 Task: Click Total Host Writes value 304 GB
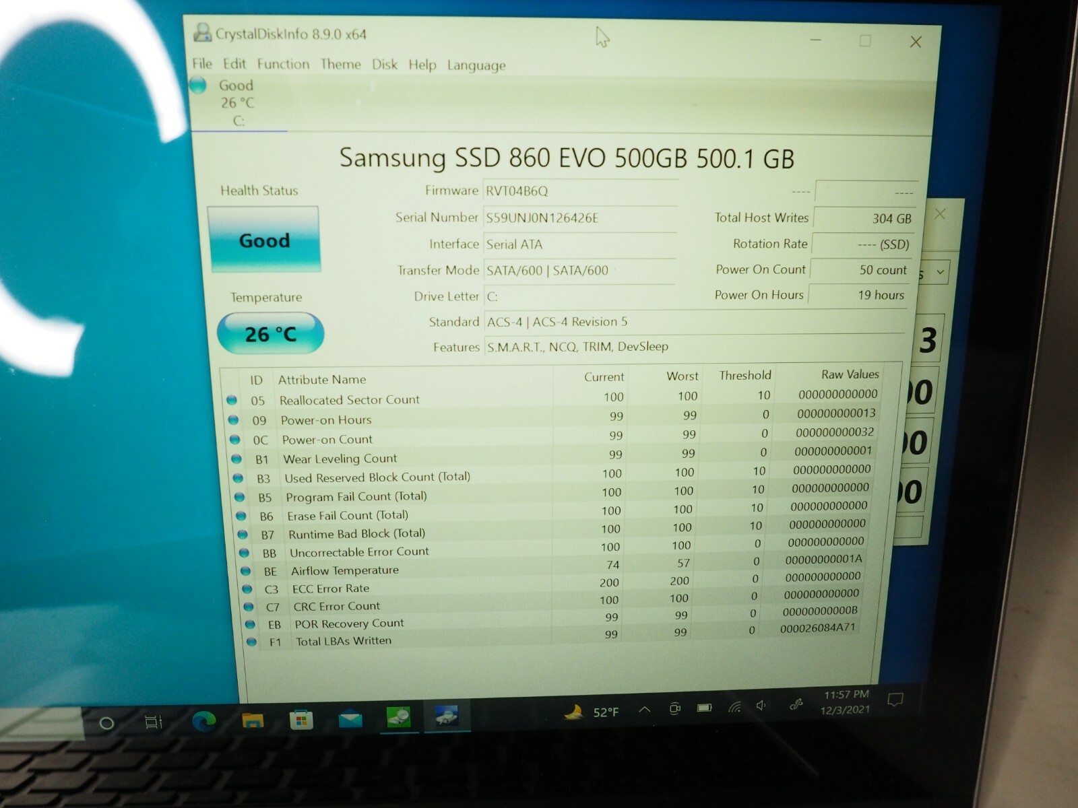[864, 218]
